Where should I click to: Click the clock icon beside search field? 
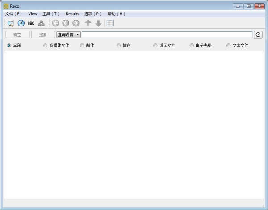(x=258, y=34)
